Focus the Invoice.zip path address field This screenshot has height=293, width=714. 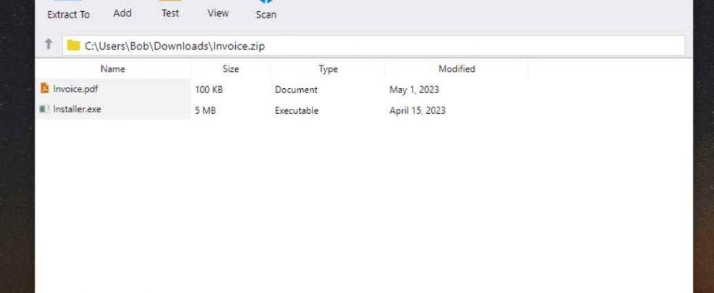coord(373,46)
